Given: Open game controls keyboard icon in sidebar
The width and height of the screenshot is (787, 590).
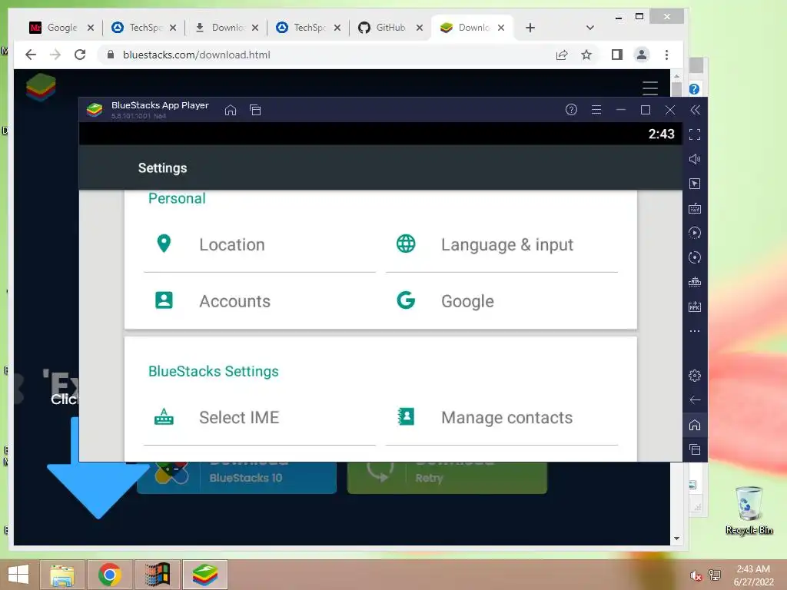Looking at the screenshot, I should pos(695,208).
